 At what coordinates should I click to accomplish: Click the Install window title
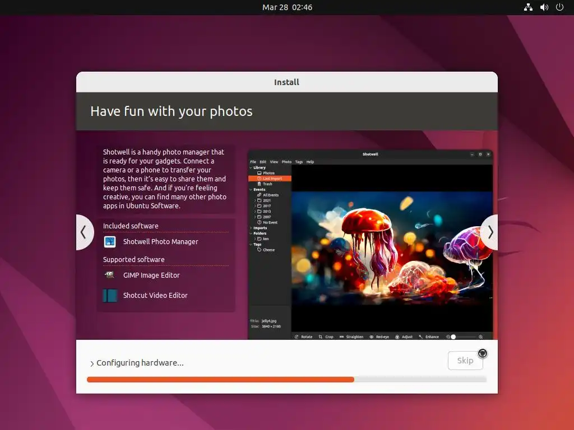(x=286, y=82)
